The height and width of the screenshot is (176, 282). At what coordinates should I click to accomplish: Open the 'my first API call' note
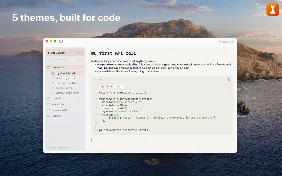tap(67, 73)
